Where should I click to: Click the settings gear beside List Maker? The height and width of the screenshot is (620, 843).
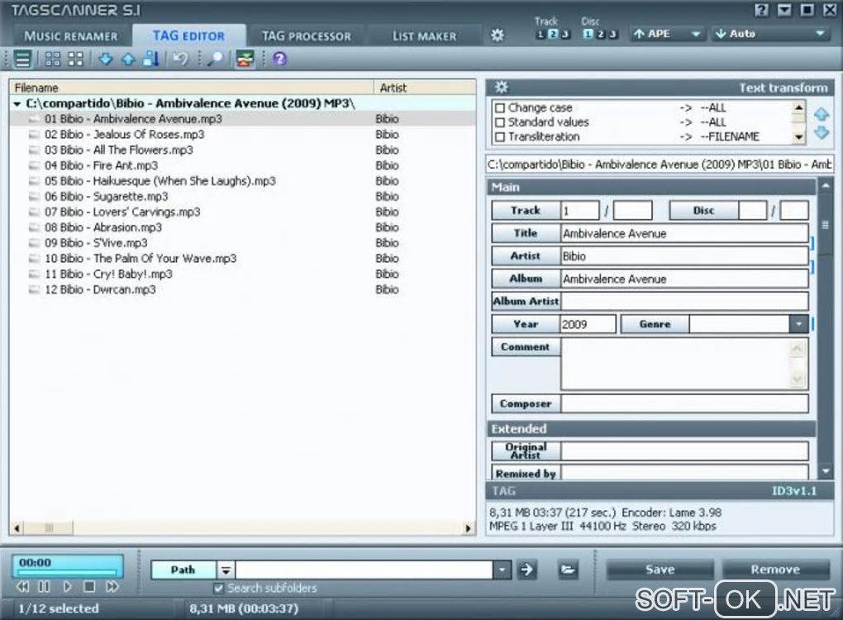tap(497, 36)
